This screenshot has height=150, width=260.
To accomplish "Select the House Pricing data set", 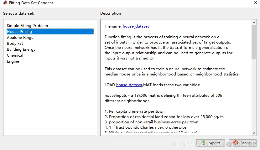I will (x=50, y=32).
